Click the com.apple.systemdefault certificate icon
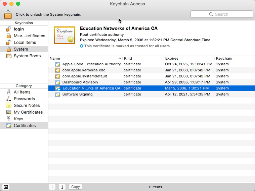 coord(57,76)
